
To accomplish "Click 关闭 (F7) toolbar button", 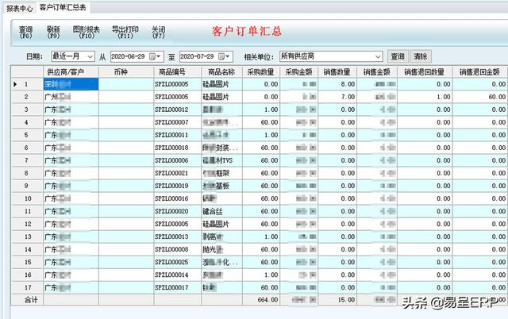I will 158,32.
